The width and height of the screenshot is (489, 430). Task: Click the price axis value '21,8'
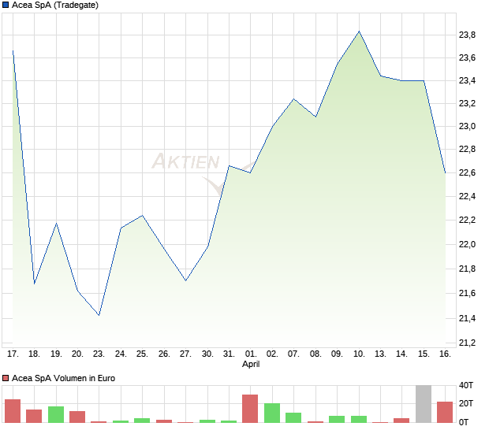[x=467, y=269]
